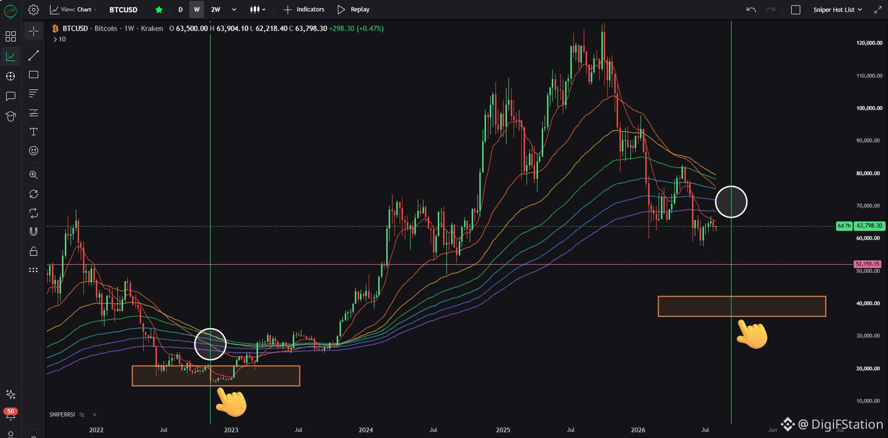
Task: Open the View: Chart dropdown
Action: pos(73,10)
